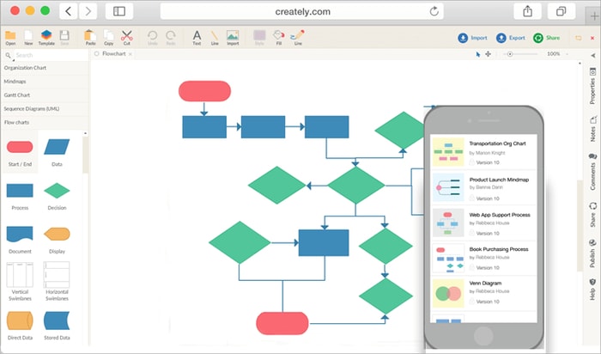Toggle the browser sidebar view button

coord(118,11)
